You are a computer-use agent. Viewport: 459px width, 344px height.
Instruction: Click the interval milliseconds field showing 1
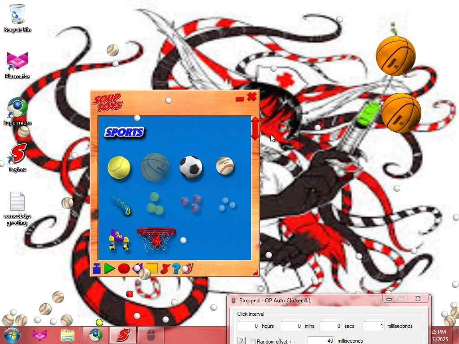pyautogui.click(x=373, y=326)
